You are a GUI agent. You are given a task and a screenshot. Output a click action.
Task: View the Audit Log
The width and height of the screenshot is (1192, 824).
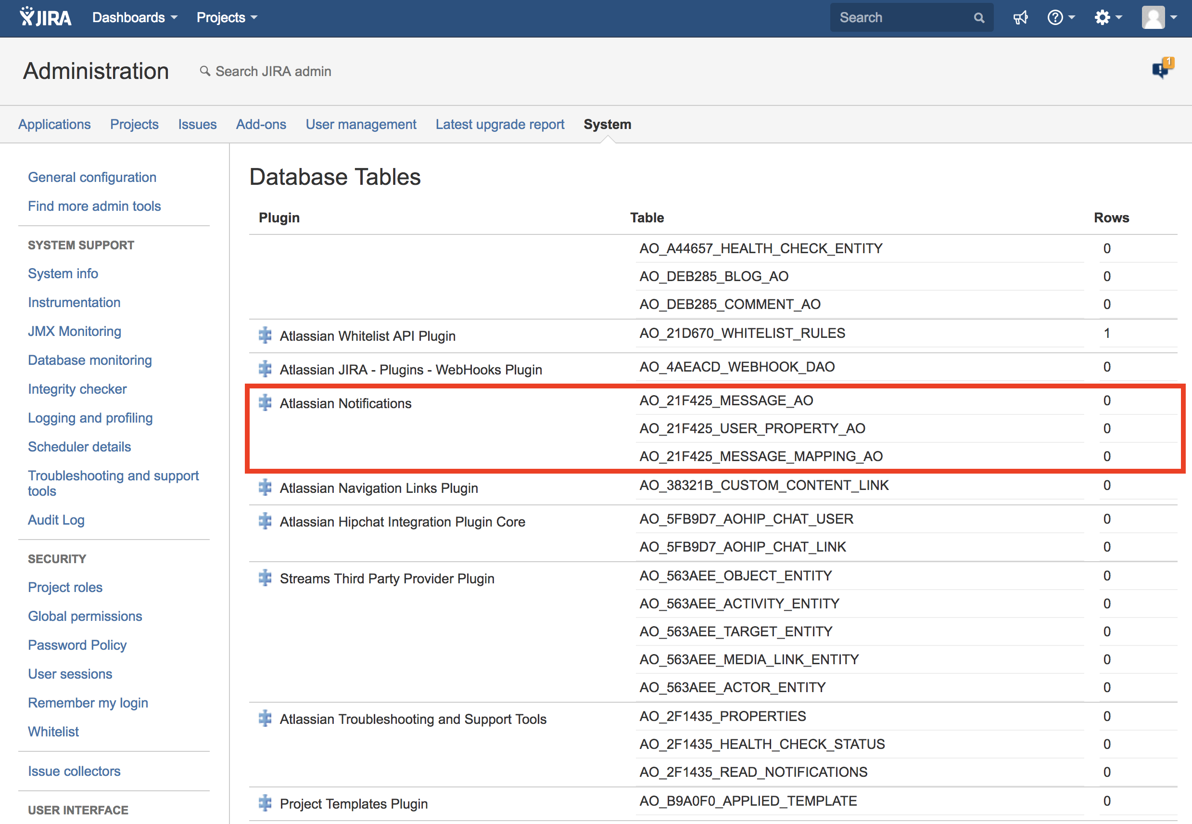(x=56, y=520)
